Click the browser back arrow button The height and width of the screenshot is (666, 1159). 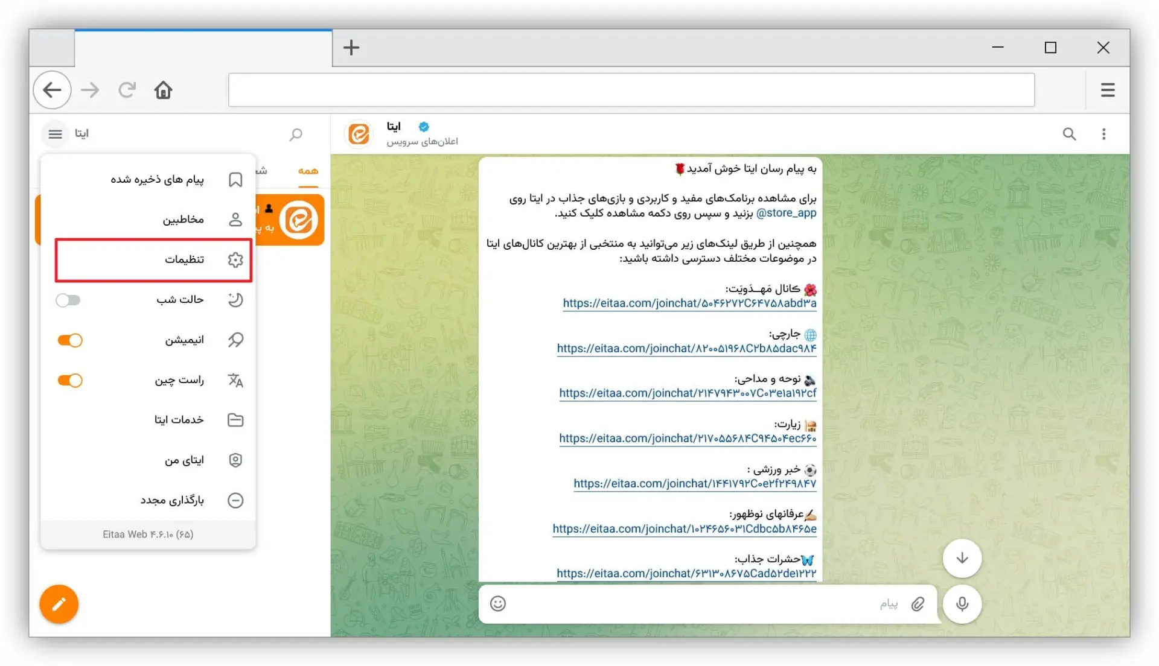tap(53, 90)
